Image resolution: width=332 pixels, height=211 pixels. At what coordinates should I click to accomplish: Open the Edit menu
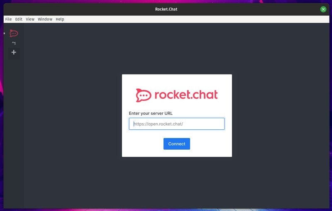pos(19,19)
